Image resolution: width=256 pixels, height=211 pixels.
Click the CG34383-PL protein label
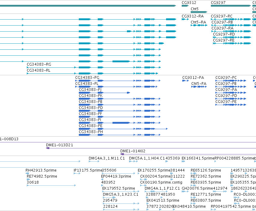(x=87, y=84)
